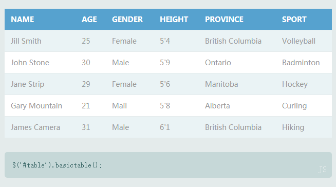The width and height of the screenshot is (336, 187).
Task: Click the James Camera name cell
Action: [x=35, y=127]
